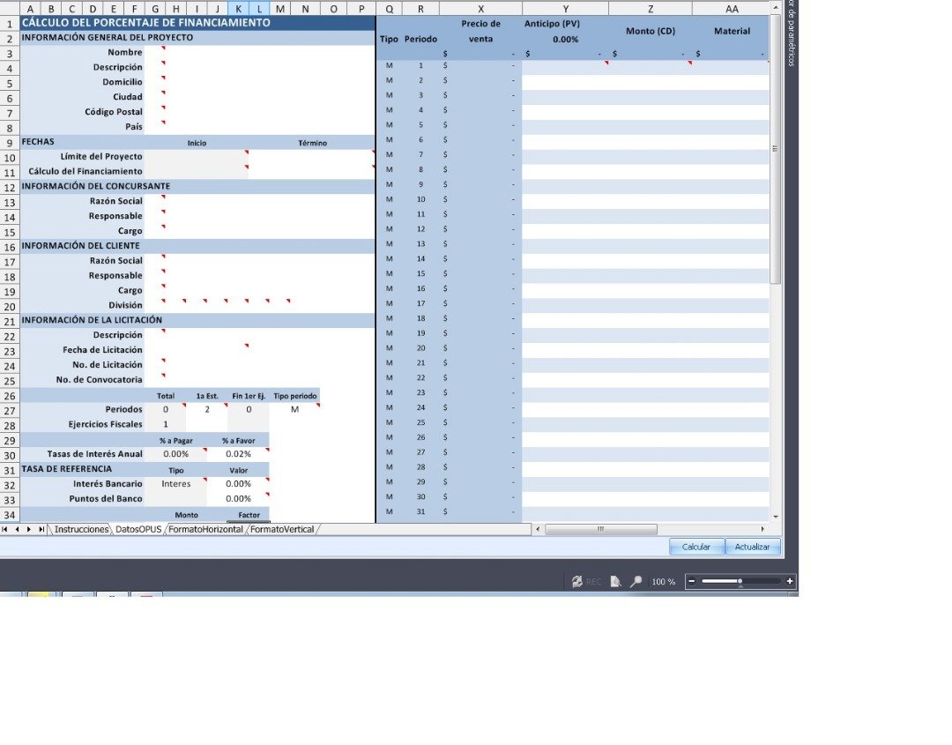Click the next-sheet navigation arrow
Screen dimensions: 952x745
[x=29, y=529]
